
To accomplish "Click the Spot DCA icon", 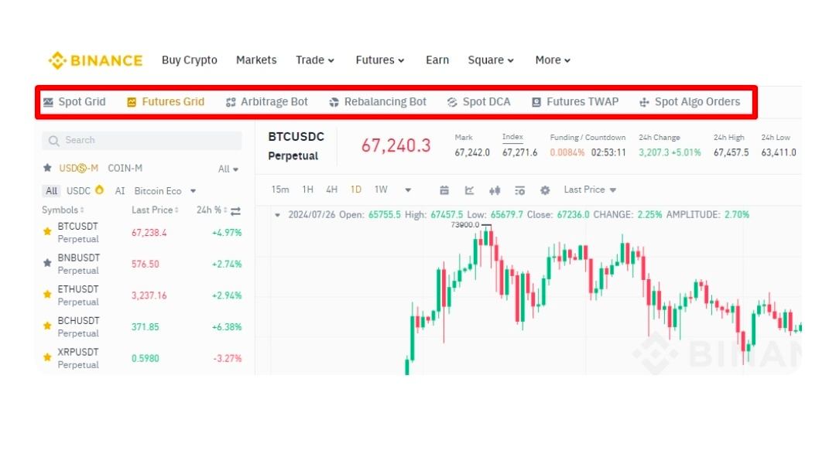I will [452, 102].
